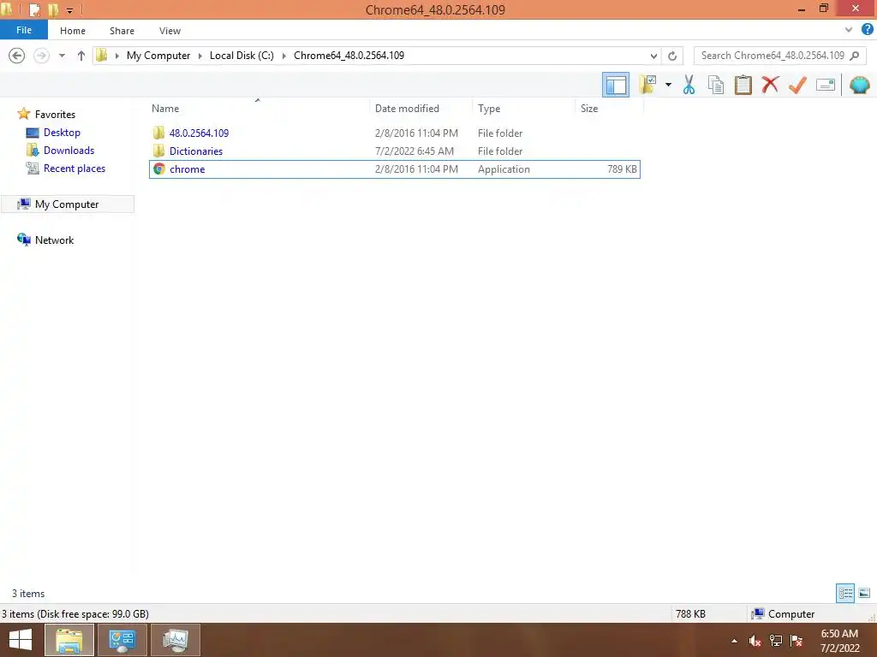Open Desktop in Favorites

pyautogui.click(x=62, y=133)
